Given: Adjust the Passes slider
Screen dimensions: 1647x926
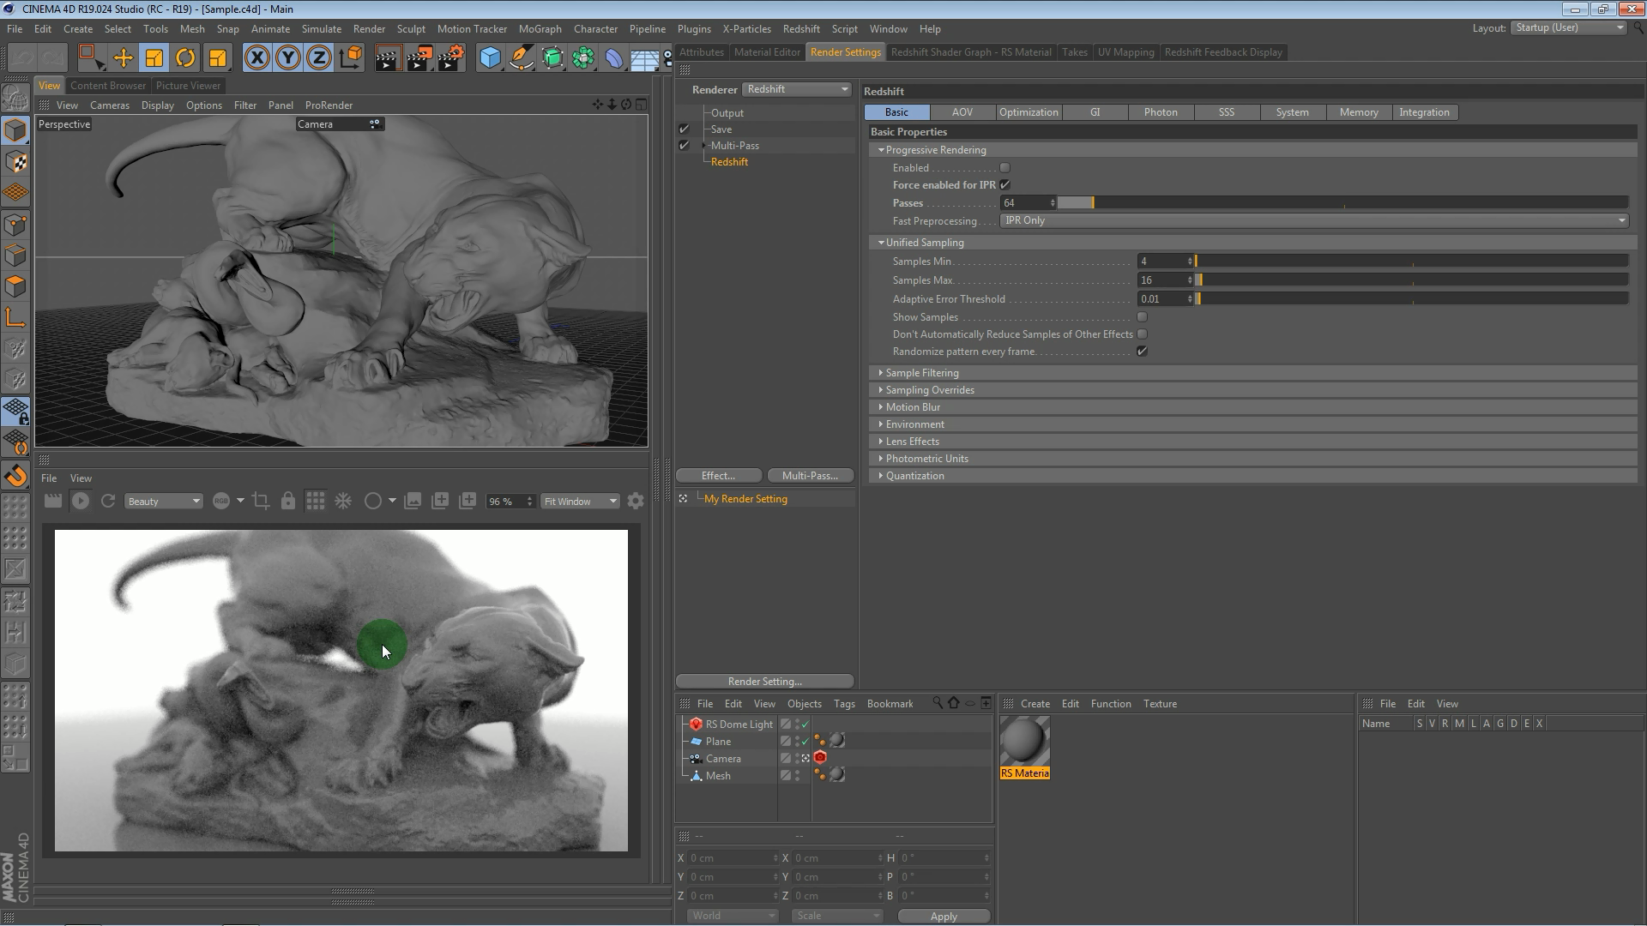Looking at the screenshot, I should [x=1342, y=203].
